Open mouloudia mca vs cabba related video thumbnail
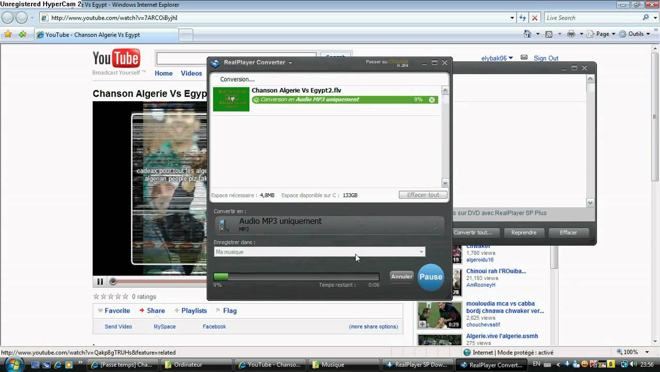 pos(440,315)
